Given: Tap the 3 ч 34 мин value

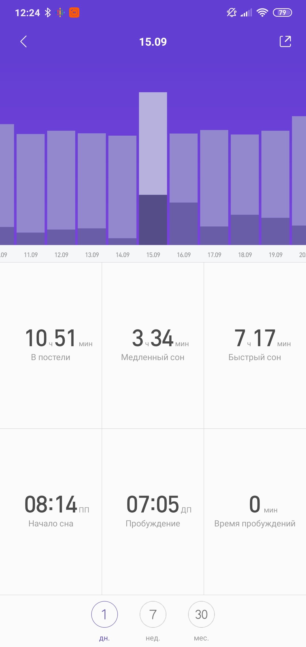Looking at the screenshot, I should pos(160,338).
